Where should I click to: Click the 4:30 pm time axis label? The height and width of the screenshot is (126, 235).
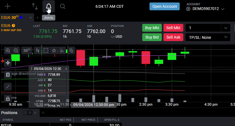point(211,105)
